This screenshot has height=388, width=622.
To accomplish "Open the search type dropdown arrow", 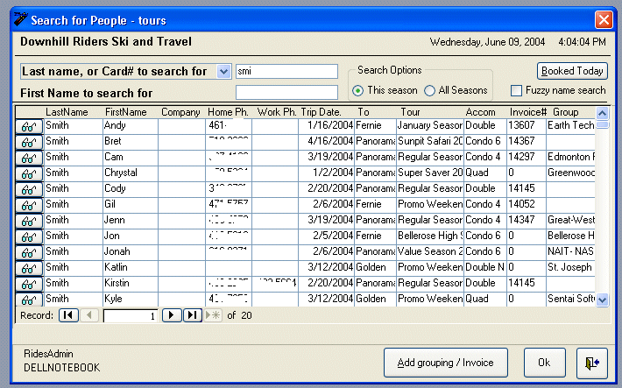I will pos(224,72).
